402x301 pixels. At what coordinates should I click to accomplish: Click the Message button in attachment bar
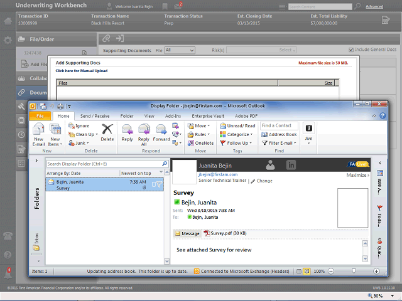pos(187,233)
